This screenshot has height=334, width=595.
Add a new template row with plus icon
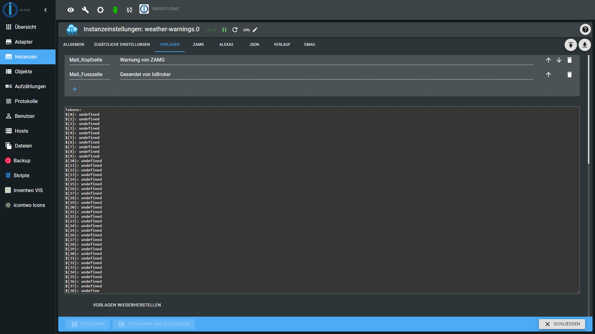(75, 89)
